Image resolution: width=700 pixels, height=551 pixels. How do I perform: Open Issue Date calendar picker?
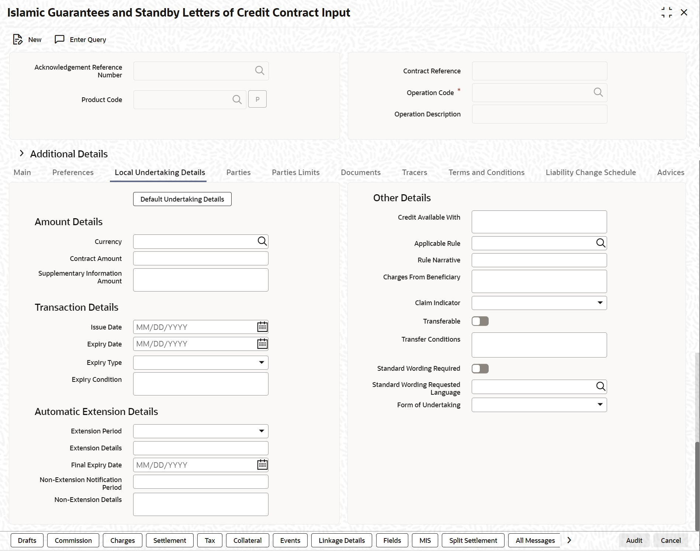point(262,327)
